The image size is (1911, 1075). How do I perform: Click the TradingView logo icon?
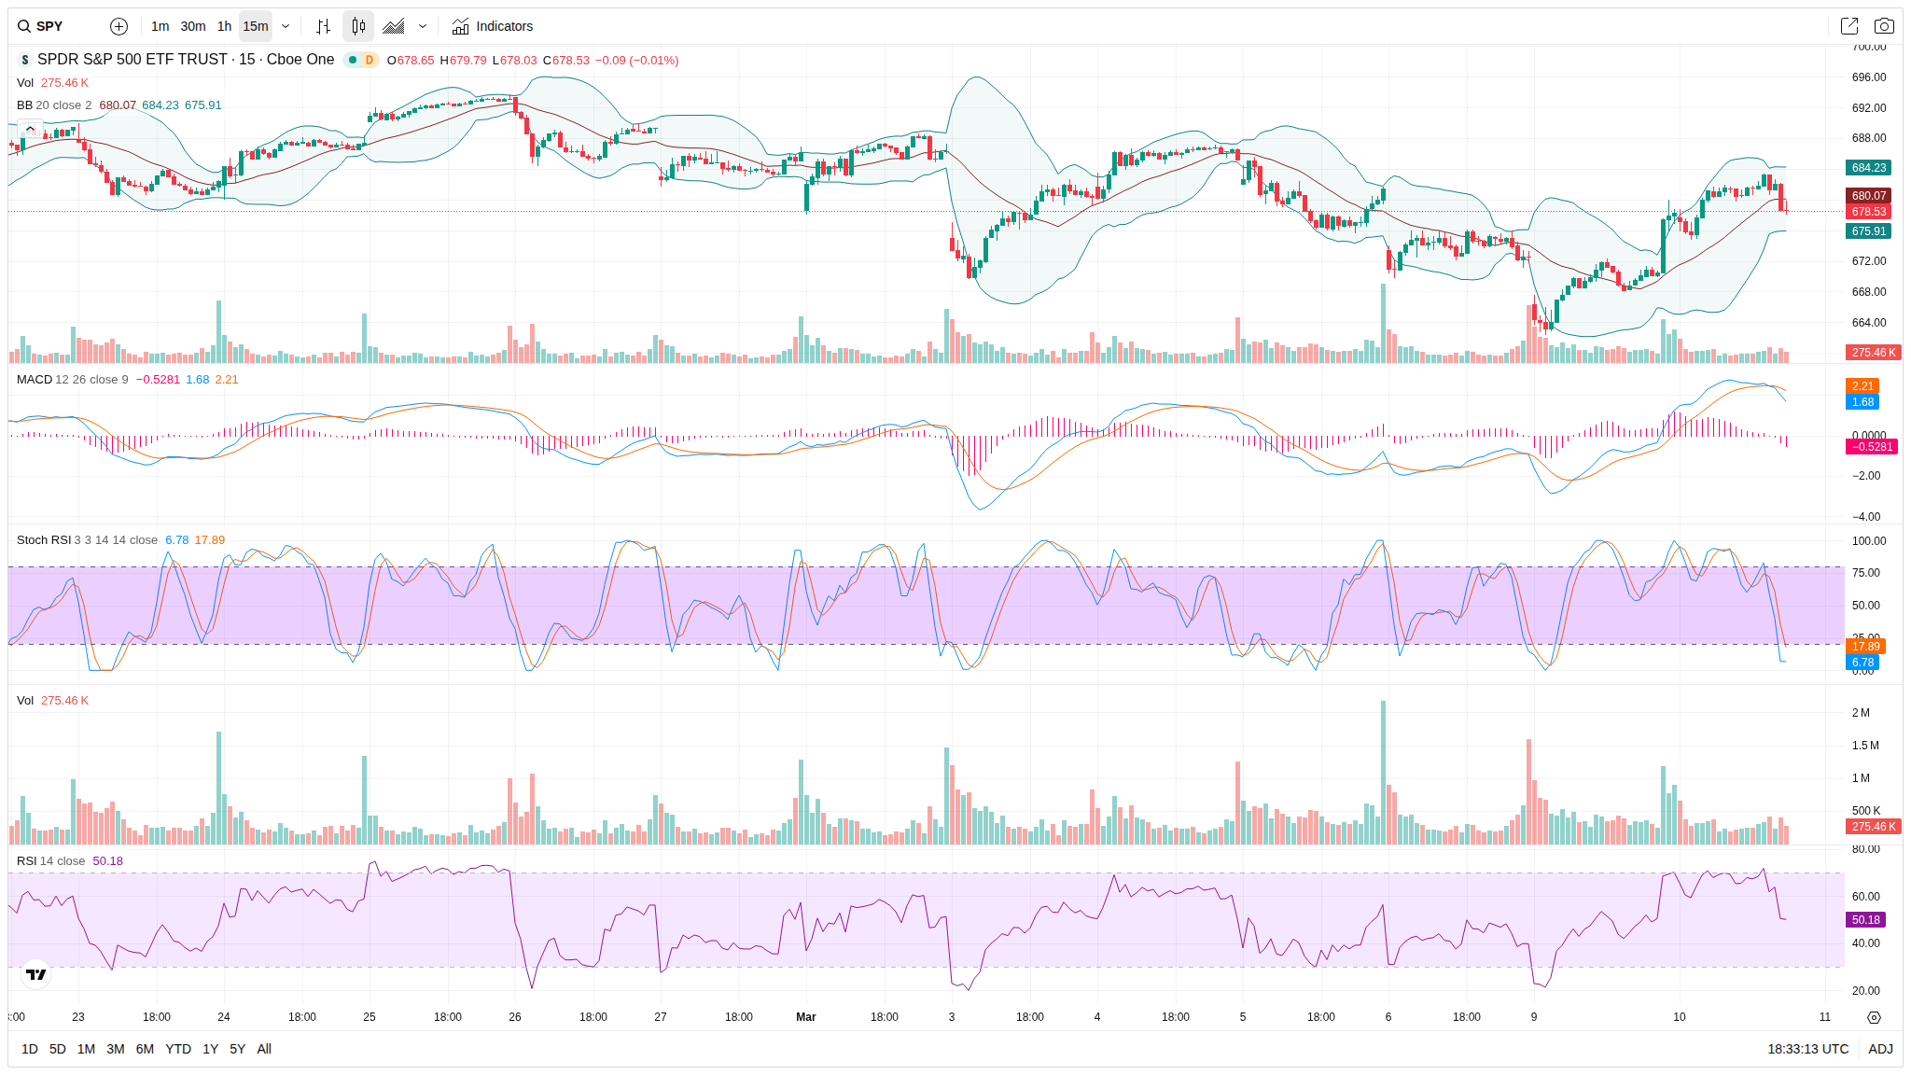tap(36, 974)
